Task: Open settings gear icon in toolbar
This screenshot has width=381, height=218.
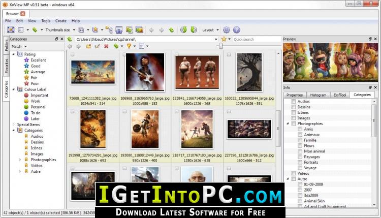Action: [226, 30]
